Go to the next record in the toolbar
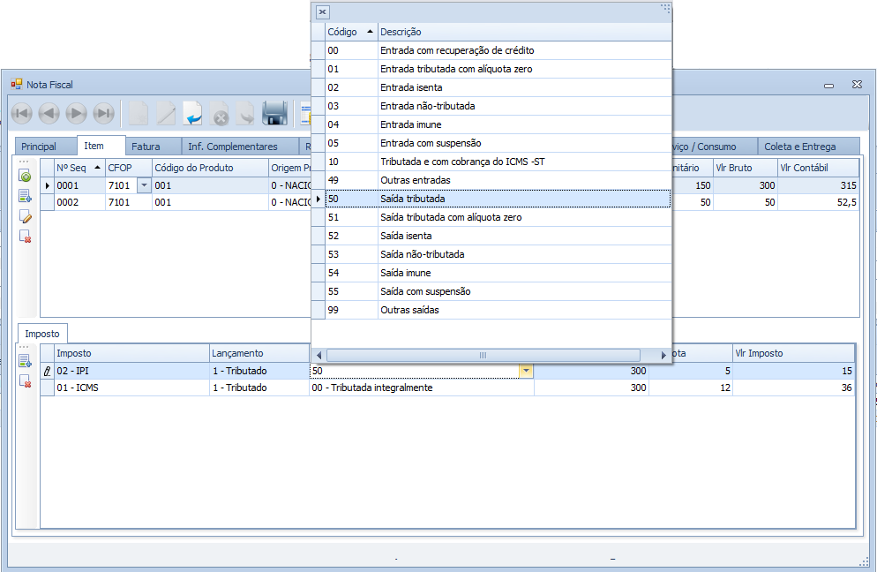877x572 pixels. (x=76, y=114)
